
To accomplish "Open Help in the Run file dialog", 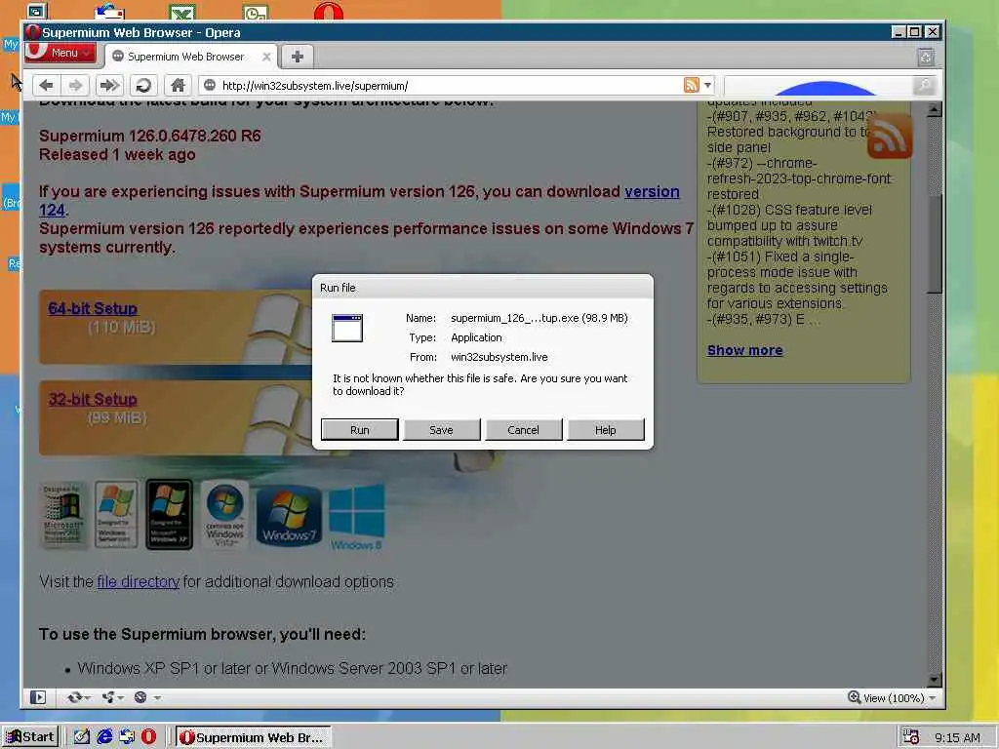I will 605,430.
